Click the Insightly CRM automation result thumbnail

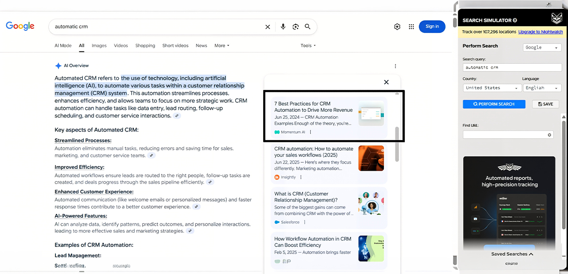tap(371, 158)
